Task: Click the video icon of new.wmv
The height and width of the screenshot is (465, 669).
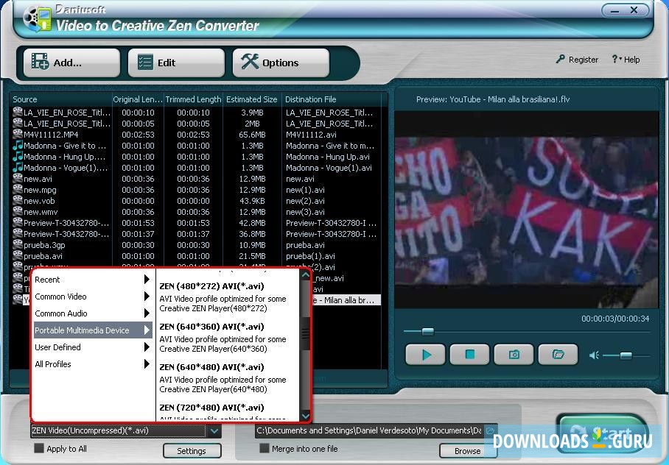Action: 18,212
